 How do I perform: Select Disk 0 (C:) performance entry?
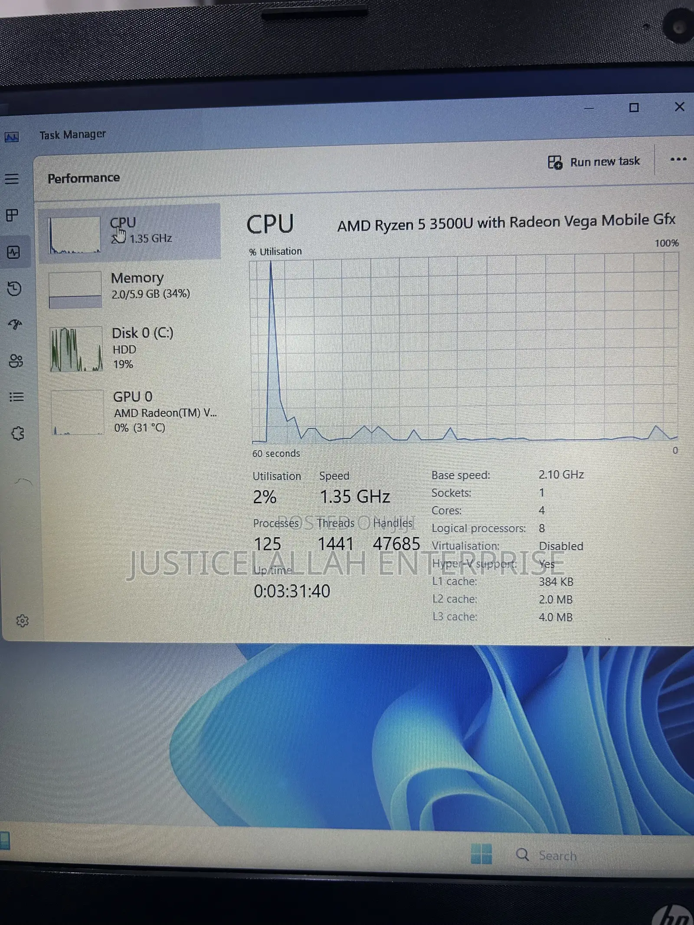(x=131, y=348)
